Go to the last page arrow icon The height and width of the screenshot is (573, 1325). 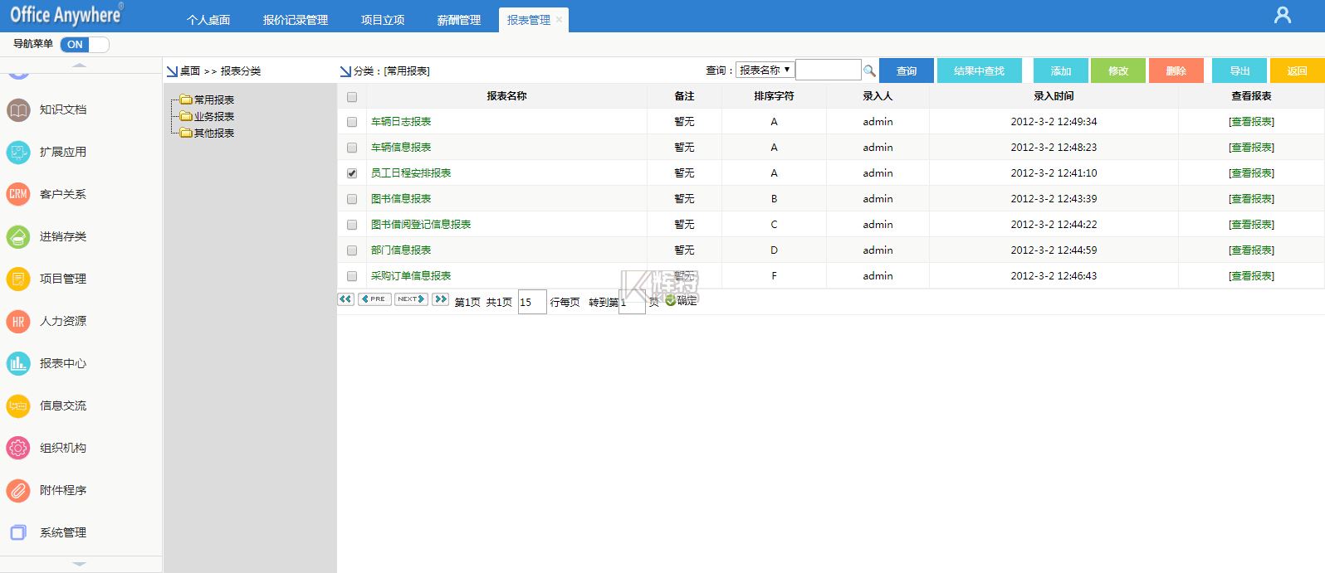point(441,299)
